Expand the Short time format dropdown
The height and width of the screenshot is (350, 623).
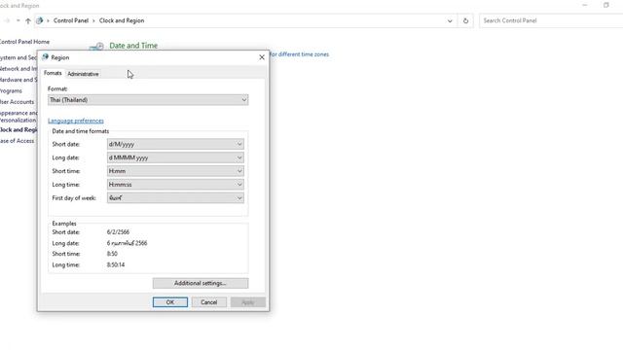point(175,171)
